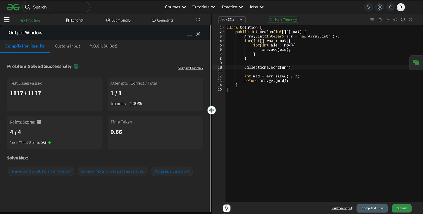Viewport: 423px width, 214px height.
Task: Click the search magnifier icon
Action: [x=27, y=7]
